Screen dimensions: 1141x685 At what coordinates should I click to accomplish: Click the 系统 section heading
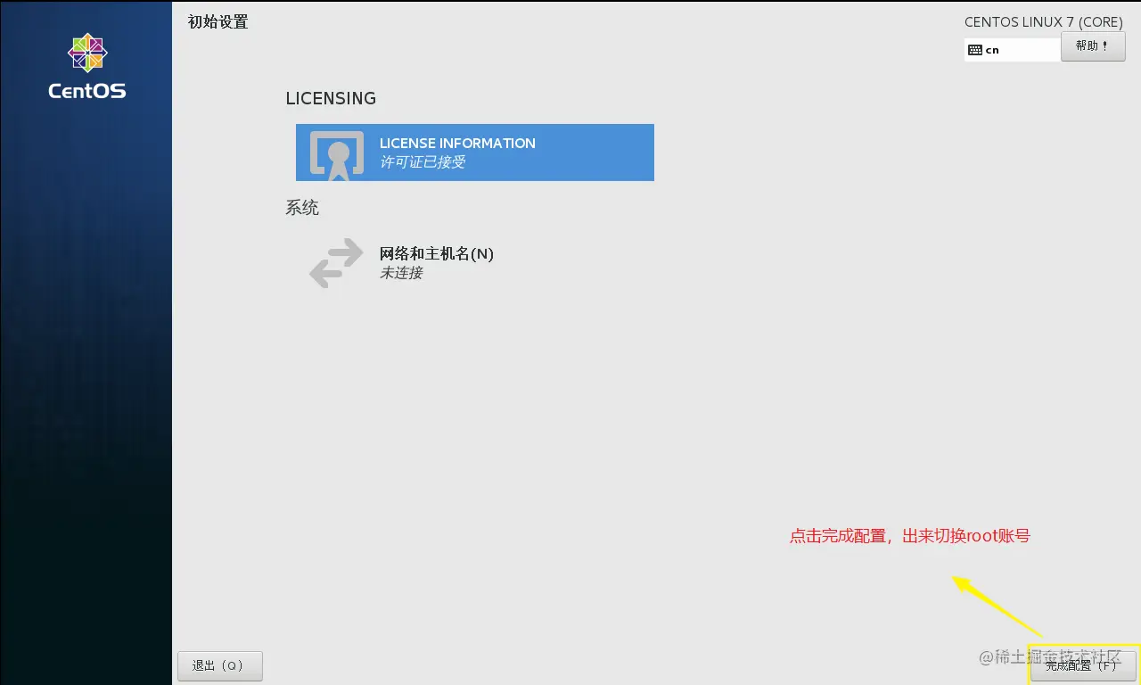(302, 208)
